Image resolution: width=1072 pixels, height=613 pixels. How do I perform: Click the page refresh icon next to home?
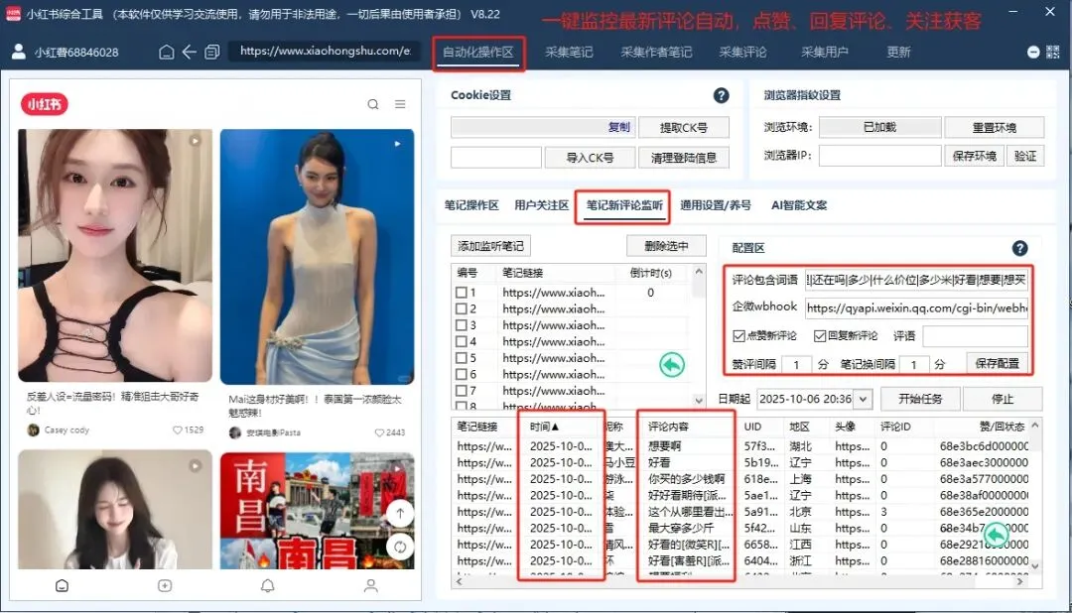click(211, 51)
